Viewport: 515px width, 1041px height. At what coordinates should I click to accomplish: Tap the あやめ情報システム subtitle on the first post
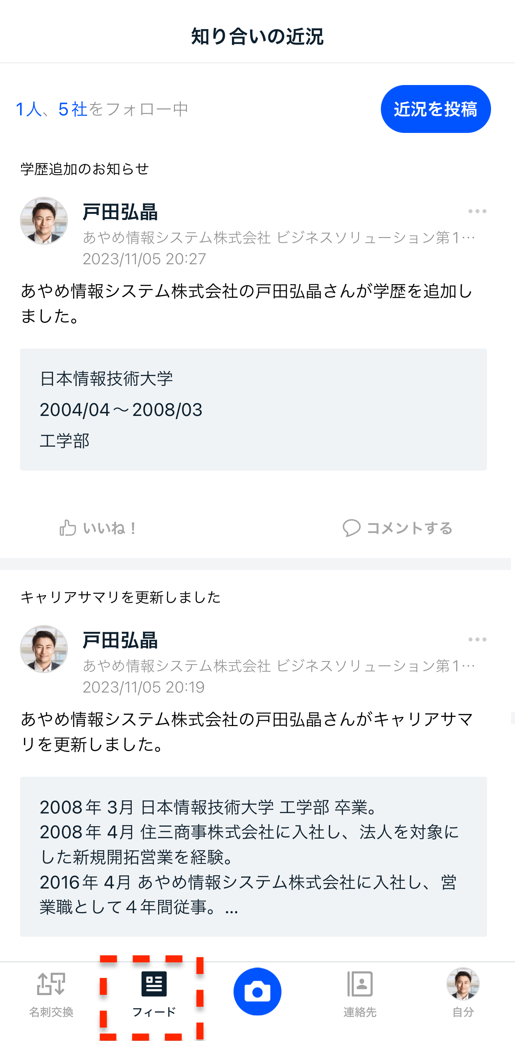(x=278, y=237)
